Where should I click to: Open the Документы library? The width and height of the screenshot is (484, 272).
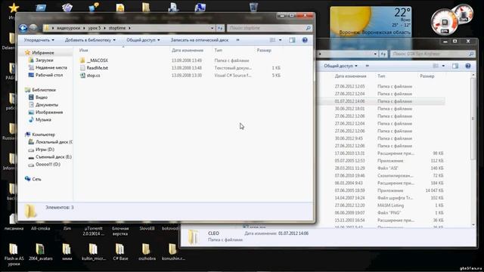point(47,105)
